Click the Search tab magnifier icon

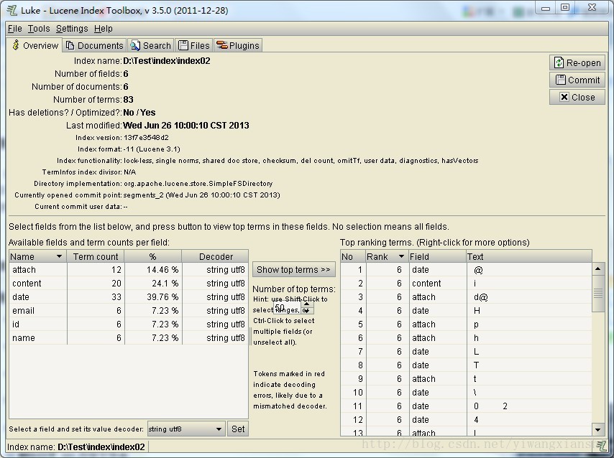[x=135, y=45]
